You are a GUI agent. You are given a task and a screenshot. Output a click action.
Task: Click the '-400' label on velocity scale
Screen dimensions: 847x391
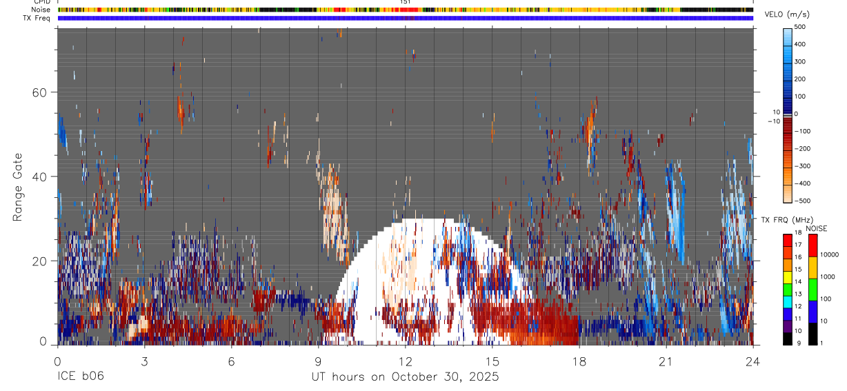[802, 183]
